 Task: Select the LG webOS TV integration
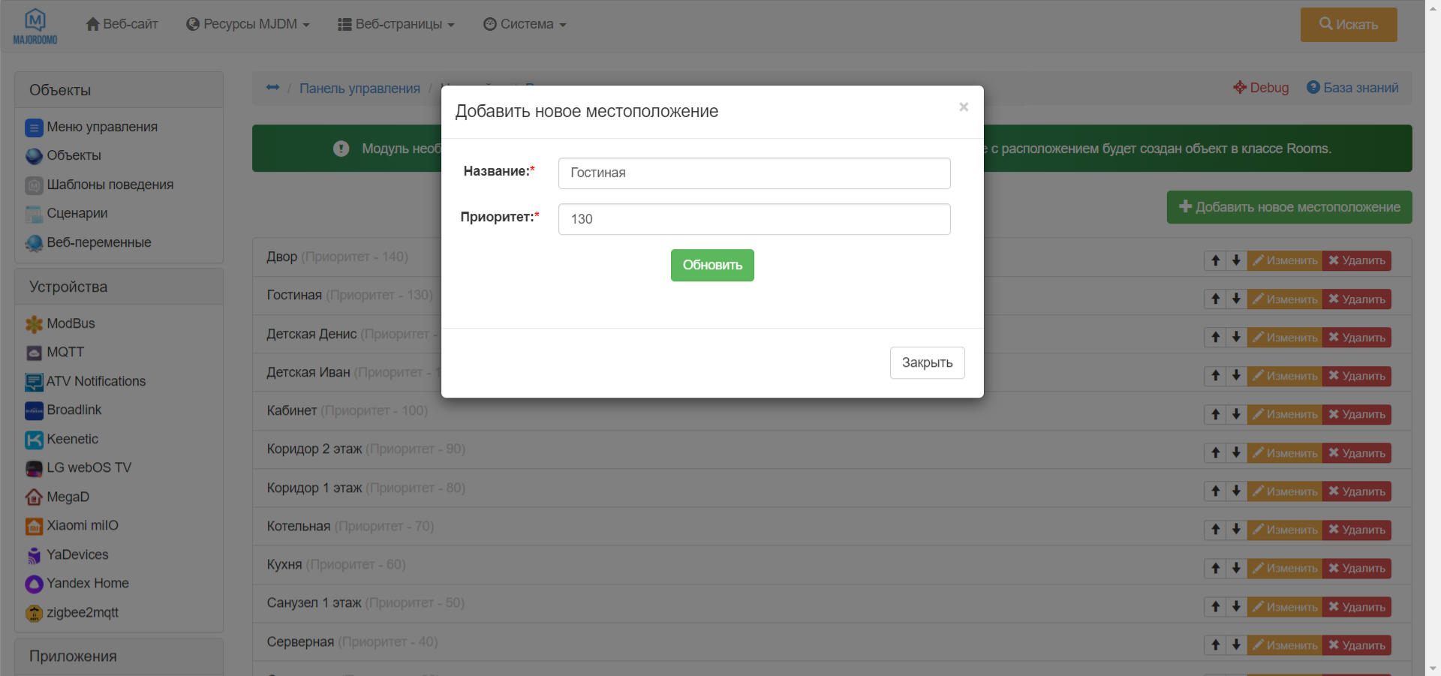[x=88, y=467]
